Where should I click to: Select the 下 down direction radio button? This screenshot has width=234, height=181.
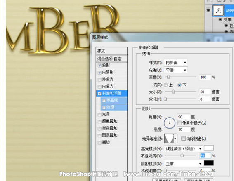[180, 85]
